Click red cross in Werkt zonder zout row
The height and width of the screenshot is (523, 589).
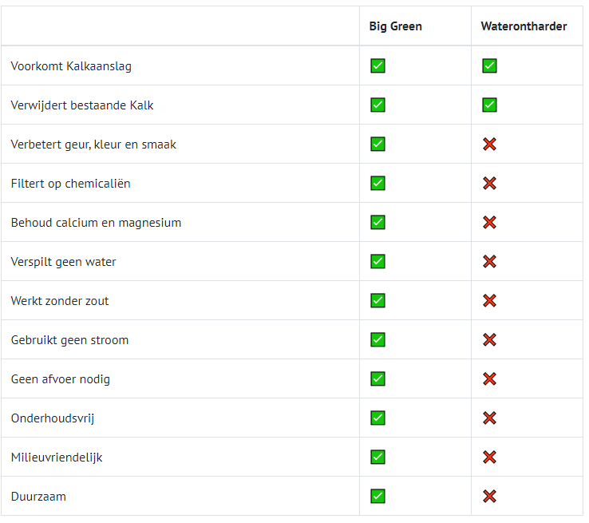coord(489,300)
